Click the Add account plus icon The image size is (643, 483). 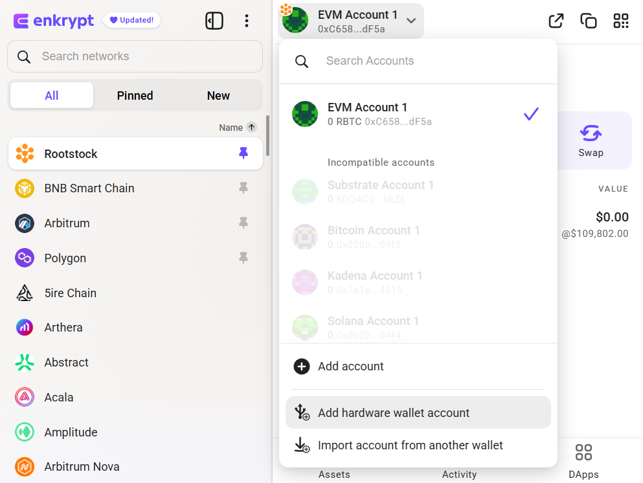(x=302, y=366)
